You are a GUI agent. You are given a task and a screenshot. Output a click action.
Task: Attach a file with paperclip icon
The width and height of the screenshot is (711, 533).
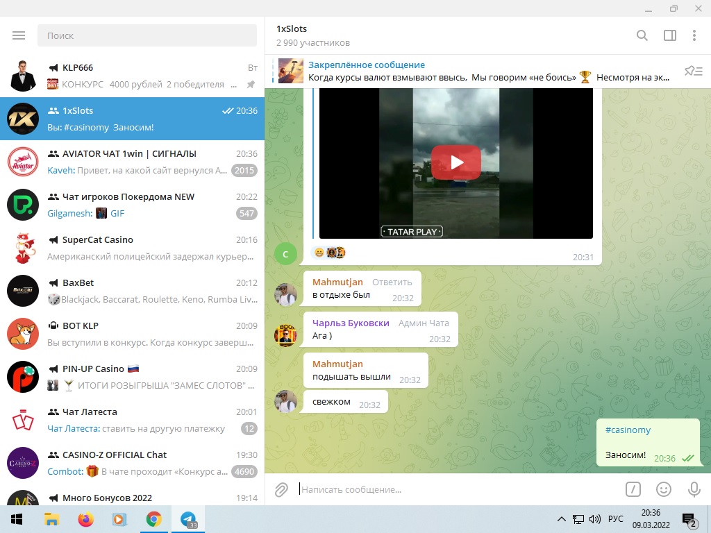tap(281, 490)
